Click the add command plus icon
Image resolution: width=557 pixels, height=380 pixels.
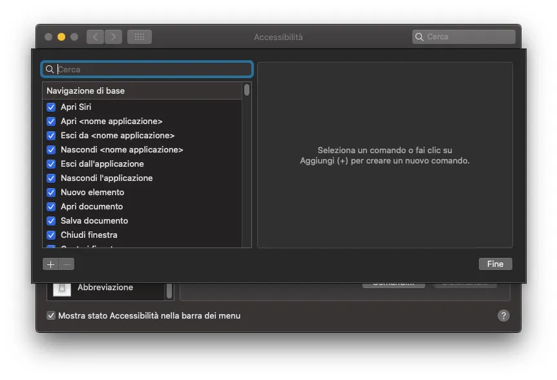point(50,264)
